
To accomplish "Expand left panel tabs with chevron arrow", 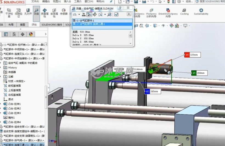I will (46, 34).
